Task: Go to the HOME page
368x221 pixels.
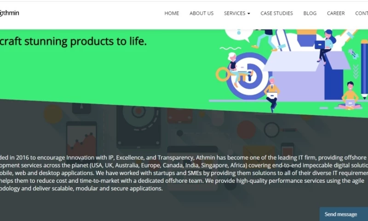Action: click(x=172, y=13)
